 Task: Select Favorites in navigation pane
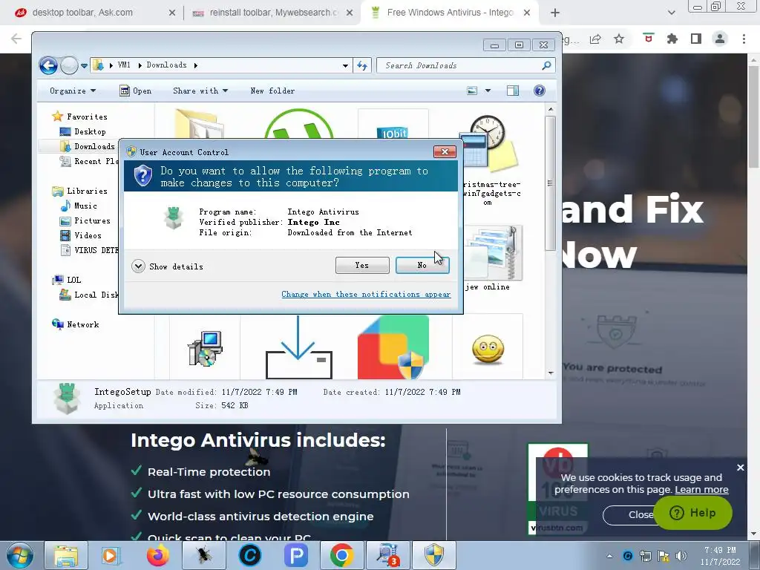(x=80, y=117)
